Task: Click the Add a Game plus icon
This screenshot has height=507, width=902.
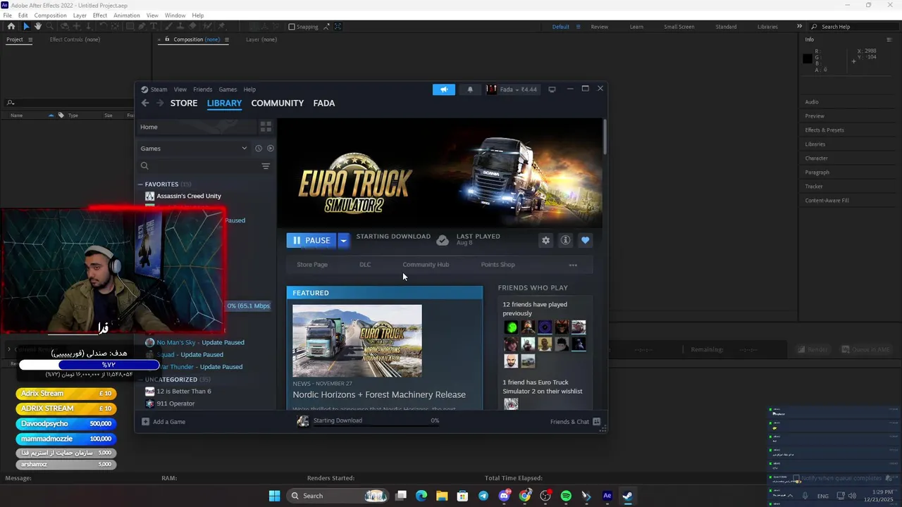Action: pos(146,422)
